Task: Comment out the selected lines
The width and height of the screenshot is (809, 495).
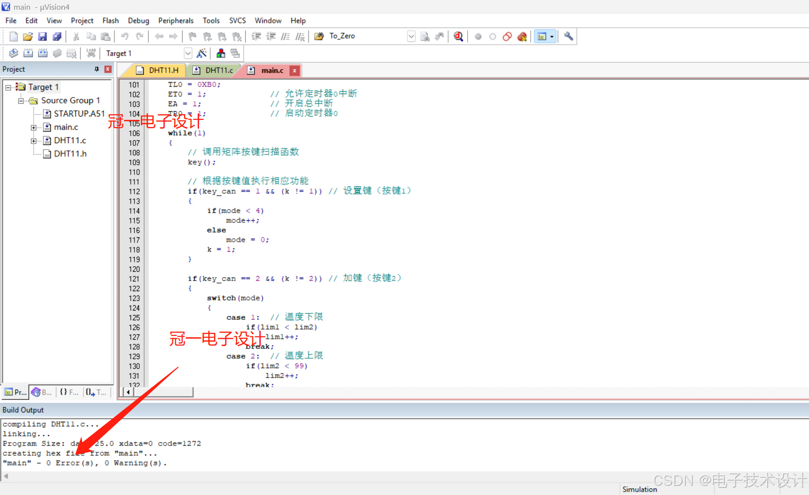Action: tap(286, 36)
